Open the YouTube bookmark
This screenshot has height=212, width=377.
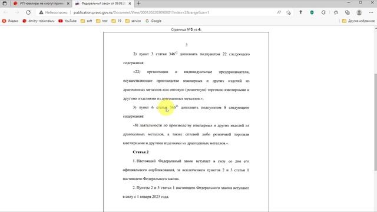point(68,21)
